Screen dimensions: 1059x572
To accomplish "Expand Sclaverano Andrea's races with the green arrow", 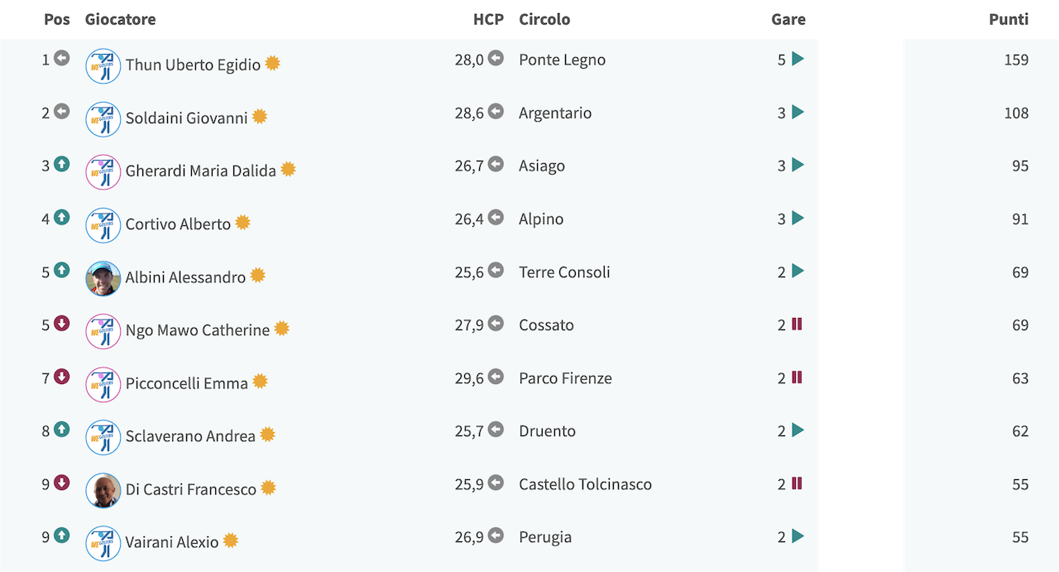I will (x=798, y=430).
